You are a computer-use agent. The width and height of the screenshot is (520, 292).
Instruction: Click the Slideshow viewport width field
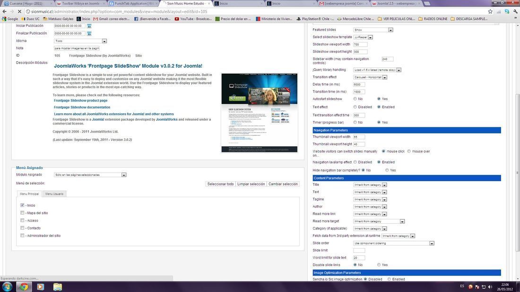(360, 44)
